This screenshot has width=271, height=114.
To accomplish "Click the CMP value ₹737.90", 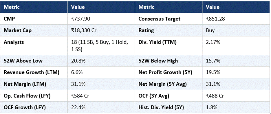I will click(x=80, y=19).
